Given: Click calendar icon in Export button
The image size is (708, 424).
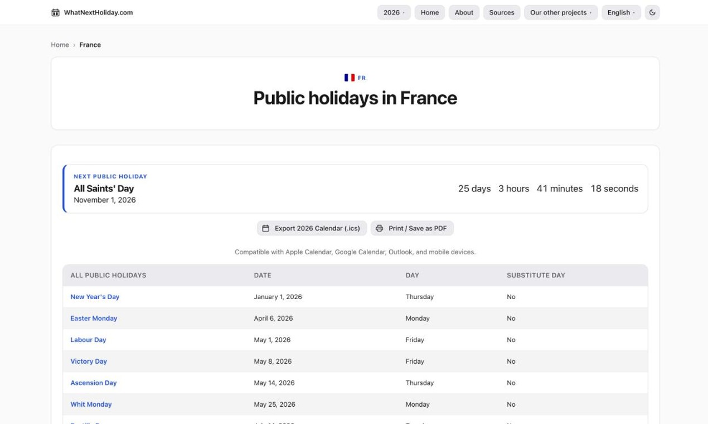Looking at the screenshot, I should (266, 228).
